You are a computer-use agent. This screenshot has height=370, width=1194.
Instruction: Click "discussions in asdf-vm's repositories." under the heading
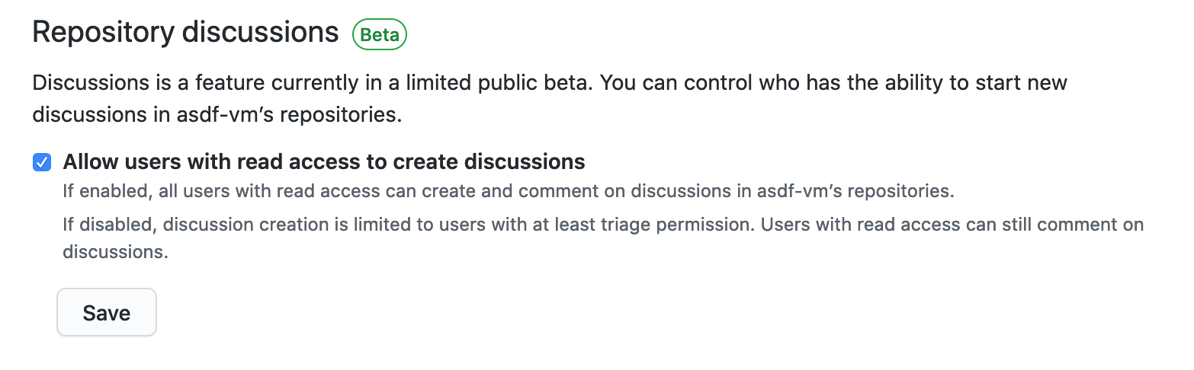(217, 115)
